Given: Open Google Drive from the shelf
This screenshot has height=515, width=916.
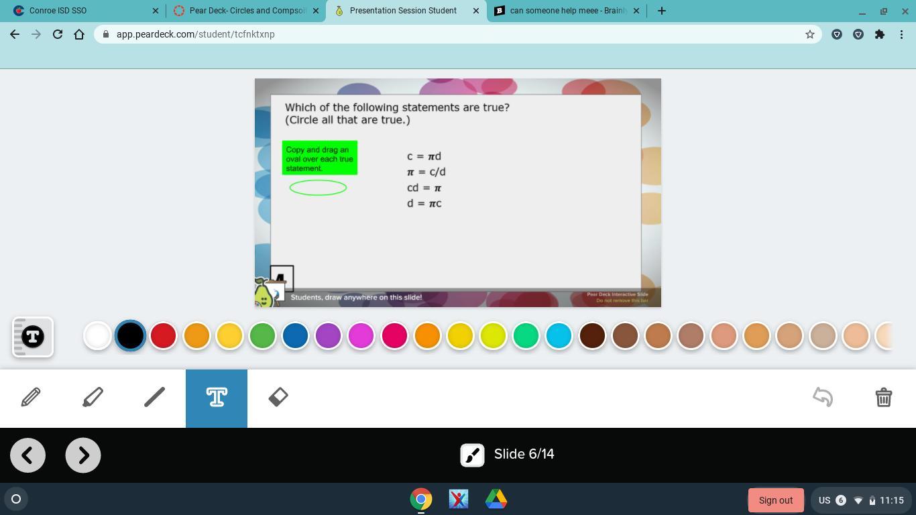Looking at the screenshot, I should tap(496, 499).
